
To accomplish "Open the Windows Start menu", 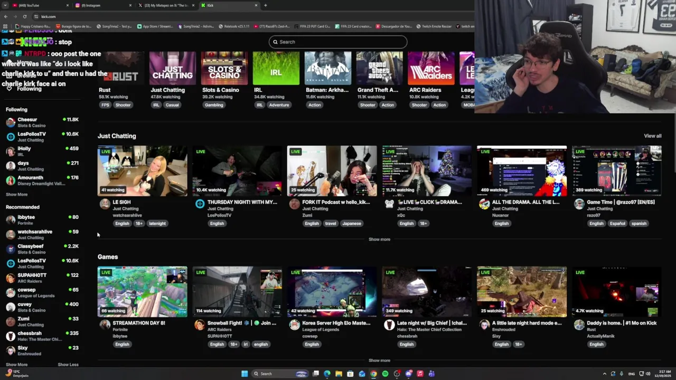I will pos(244,374).
